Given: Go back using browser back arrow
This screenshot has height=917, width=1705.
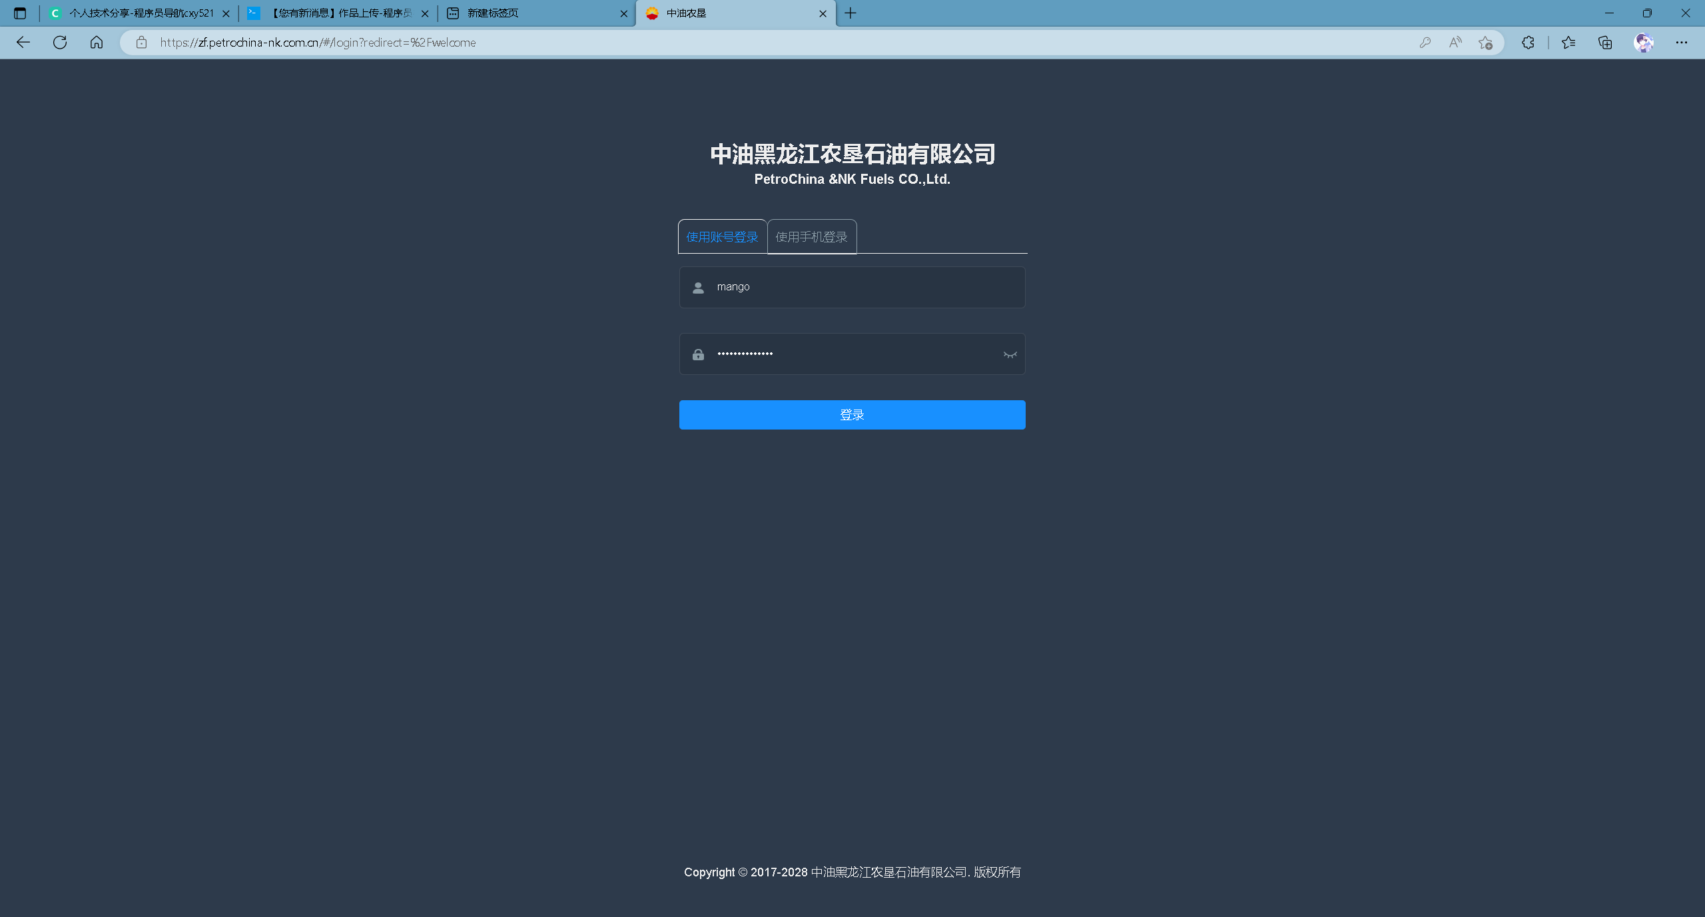Looking at the screenshot, I should [23, 43].
